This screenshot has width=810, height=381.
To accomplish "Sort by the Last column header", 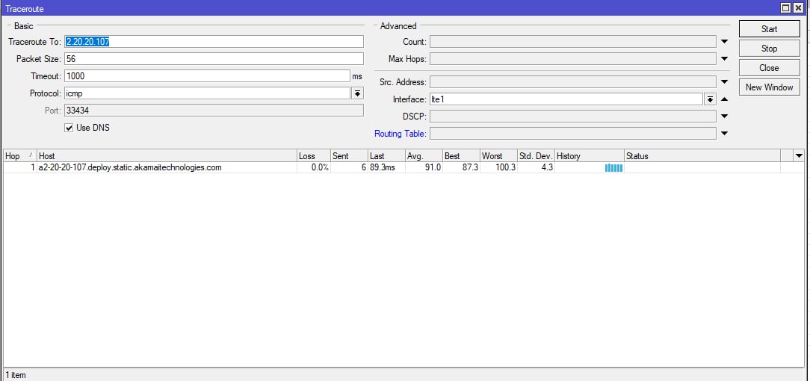I will 386,156.
